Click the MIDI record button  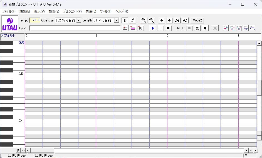189,28
